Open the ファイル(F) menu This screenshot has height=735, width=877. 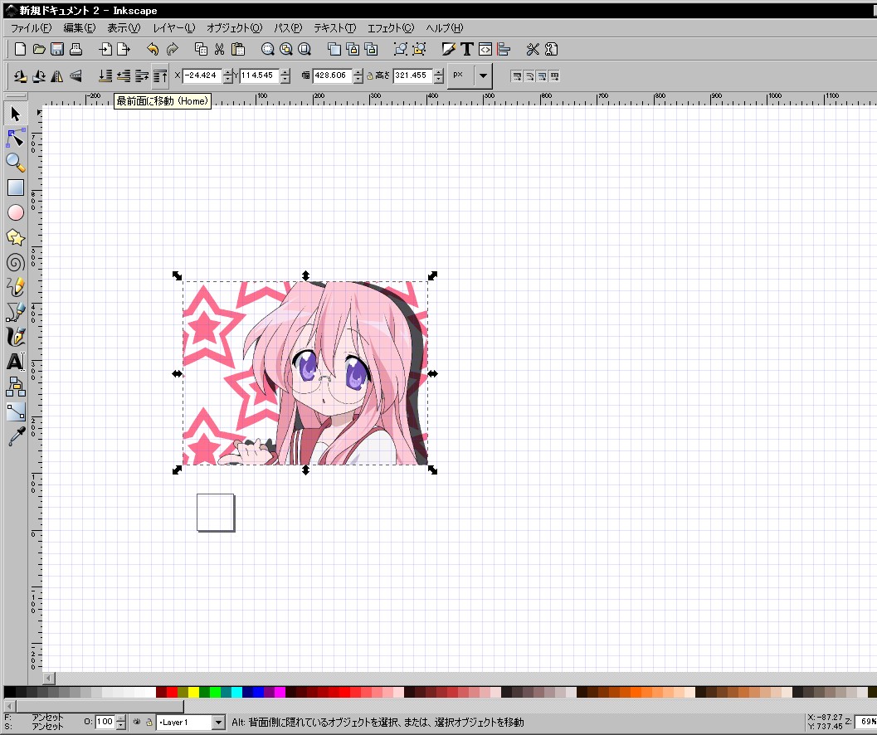click(32, 28)
